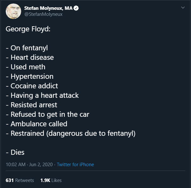Open the "Stefan Molyneux, MA" display name
Image resolution: width=191 pixels, height=188 pixels.
coord(48,8)
